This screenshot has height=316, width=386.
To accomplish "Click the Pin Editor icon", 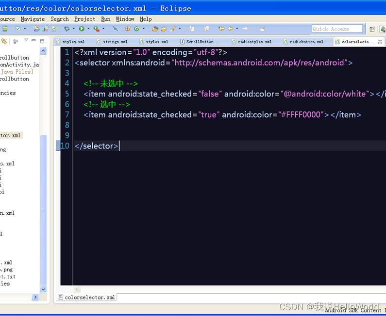I will (262, 29).
